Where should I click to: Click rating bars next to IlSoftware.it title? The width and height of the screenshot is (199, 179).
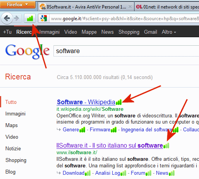click(166, 146)
